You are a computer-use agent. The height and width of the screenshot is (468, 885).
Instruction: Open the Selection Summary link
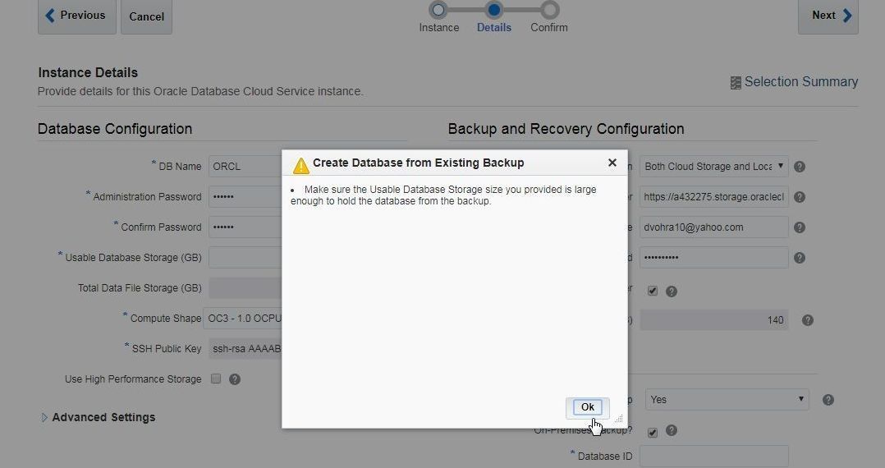pyautogui.click(x=801, y=82)
